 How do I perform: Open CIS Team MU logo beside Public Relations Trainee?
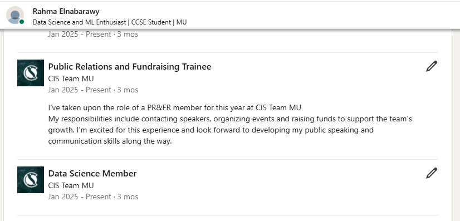31,73
